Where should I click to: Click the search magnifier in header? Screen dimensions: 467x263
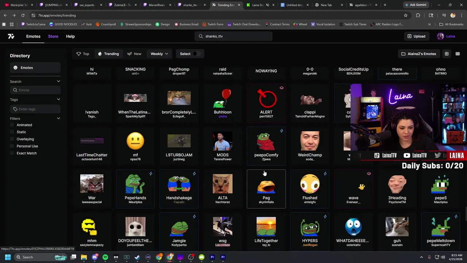coord(201,36)
